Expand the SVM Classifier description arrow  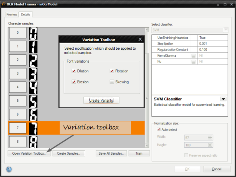pos(223,99)
